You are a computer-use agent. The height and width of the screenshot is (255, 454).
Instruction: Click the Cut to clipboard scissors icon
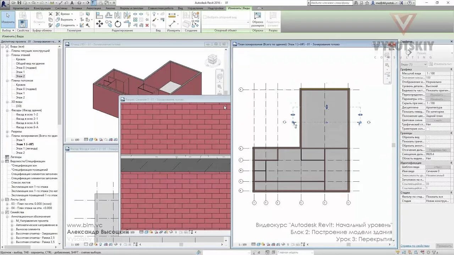[x=50, y=14]
